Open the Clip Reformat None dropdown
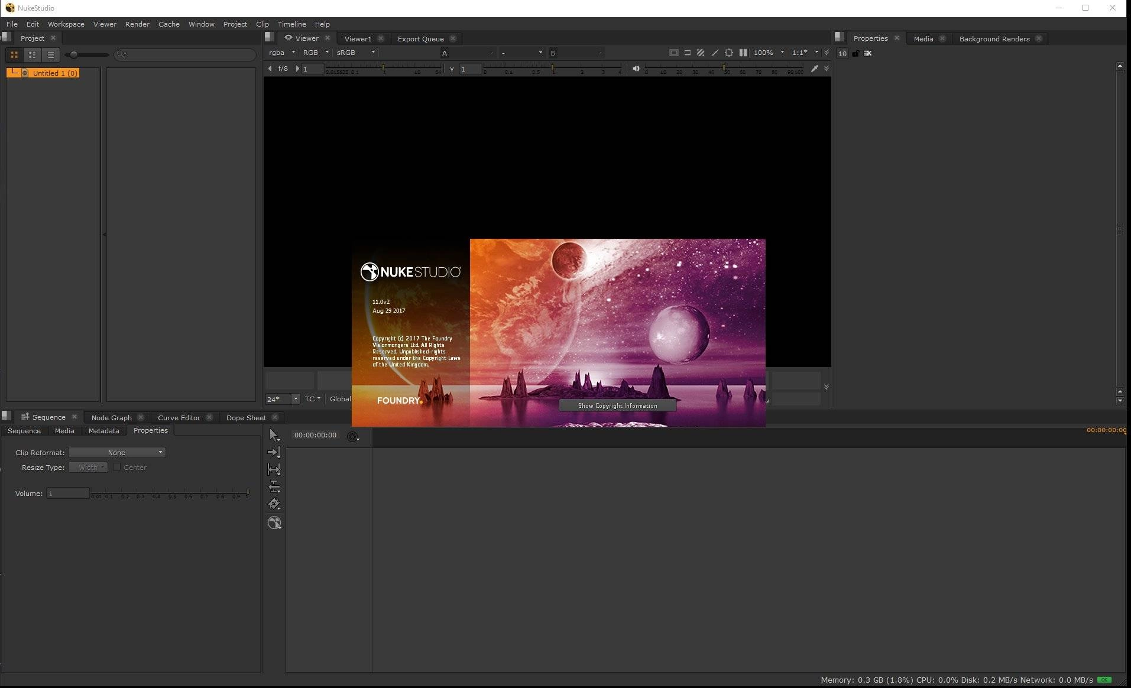Viewport: 1131px width, 688px height. point(117,452)
